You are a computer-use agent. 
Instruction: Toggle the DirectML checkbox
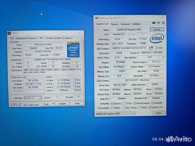coord(153,103)
